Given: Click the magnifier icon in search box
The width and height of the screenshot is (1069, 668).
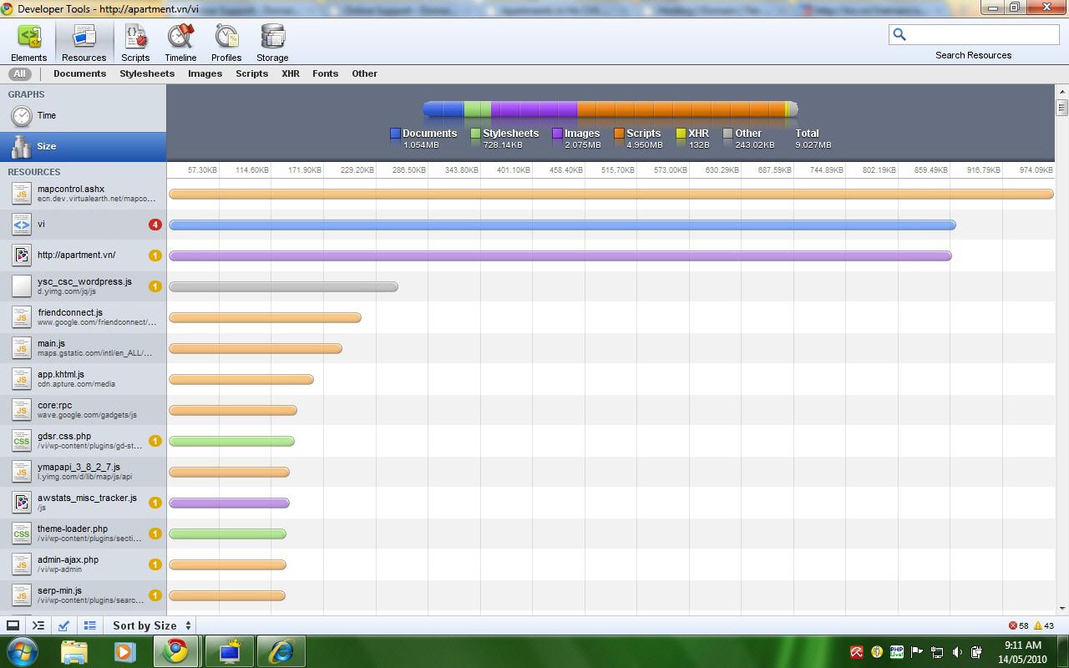Looking at the screenshot, I should [x=899, y=34].
